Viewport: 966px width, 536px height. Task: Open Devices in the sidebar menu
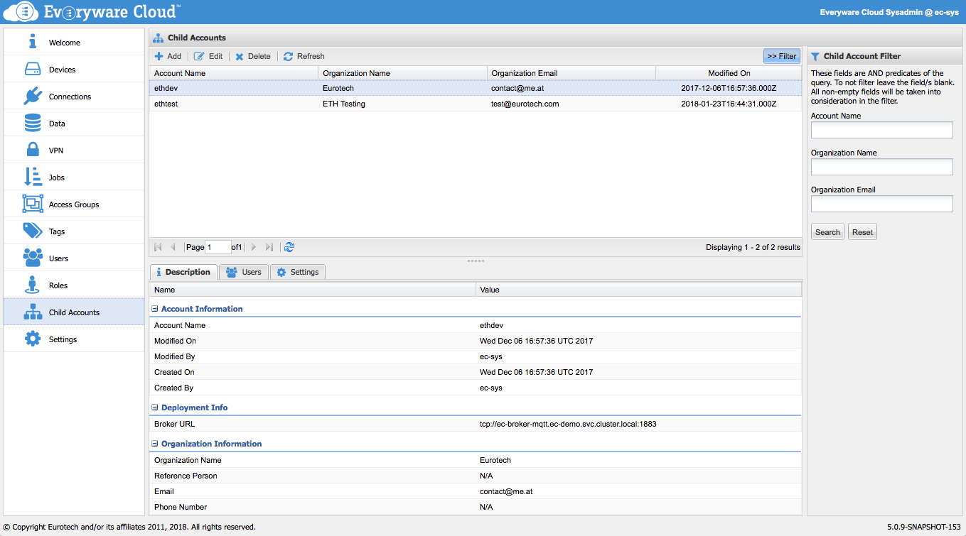pos(74,70)
